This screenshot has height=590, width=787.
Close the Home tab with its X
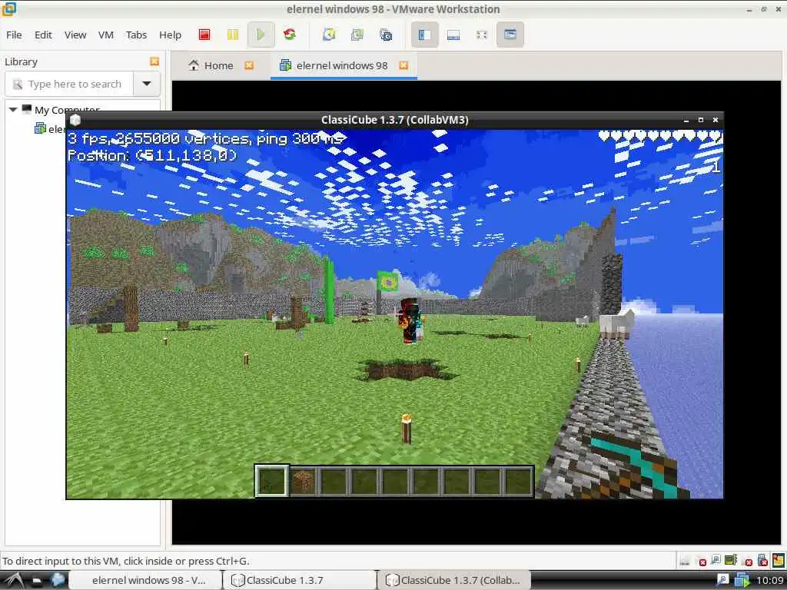pos(249,65)
